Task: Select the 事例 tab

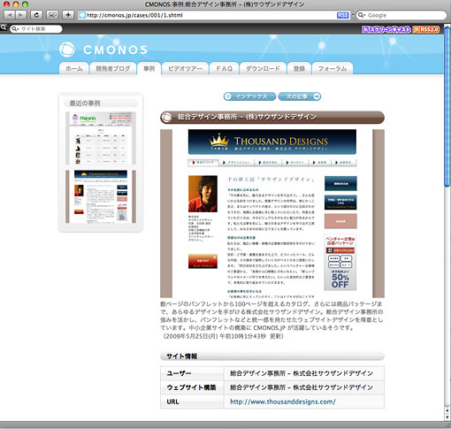Action: pos(149,68)
